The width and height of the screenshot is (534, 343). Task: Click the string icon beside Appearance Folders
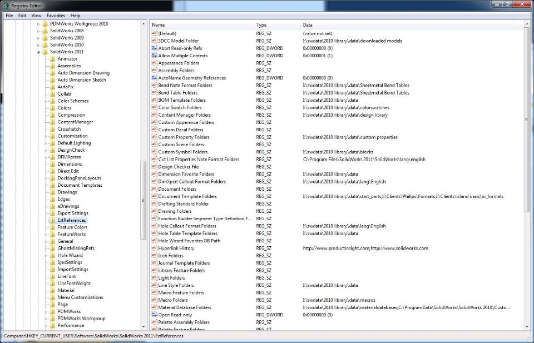click(x=154, y=63)
